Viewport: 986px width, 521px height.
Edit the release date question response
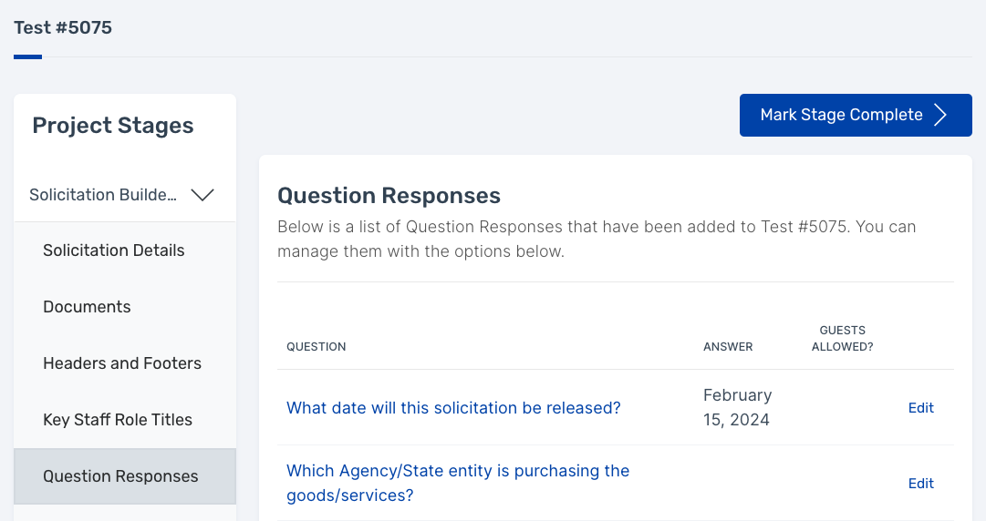pyautogui.click(x=920, y=408)
